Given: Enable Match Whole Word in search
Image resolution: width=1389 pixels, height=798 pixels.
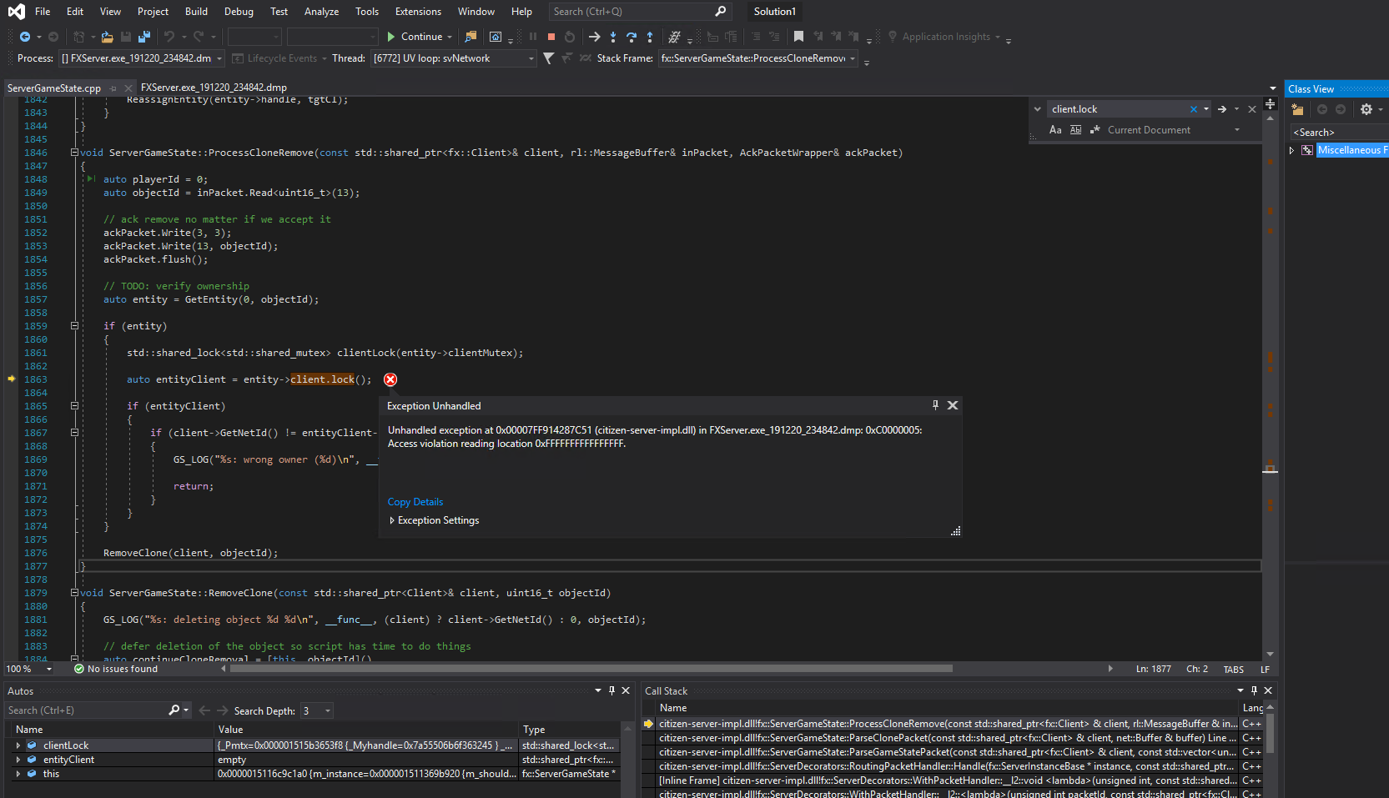Looking at the screenshot, I should (1075, 129).
